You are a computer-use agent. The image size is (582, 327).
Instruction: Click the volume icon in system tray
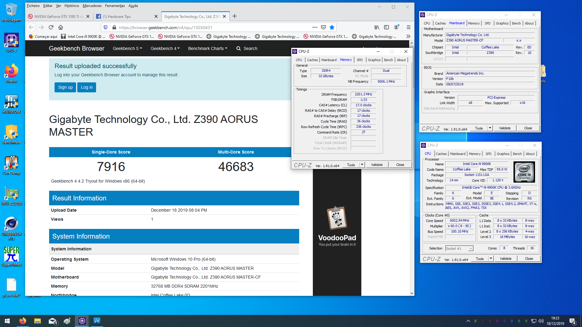541,321
